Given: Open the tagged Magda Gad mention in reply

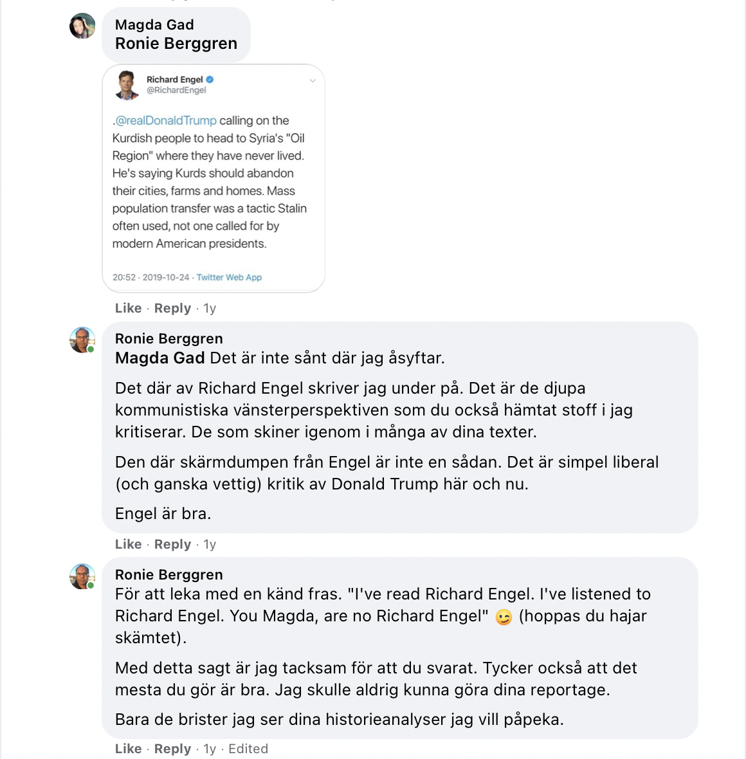Looking at the screenshot, I should click(159, 358).
